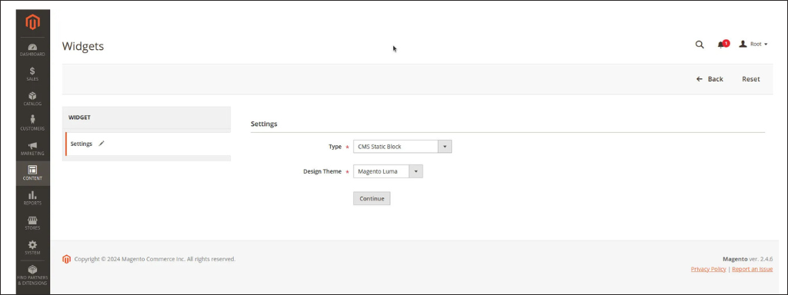
Task: Open the Marketing sidebar menu
Action: coord(32,148)
